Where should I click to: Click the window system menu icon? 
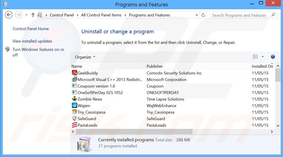pos(5,4)
